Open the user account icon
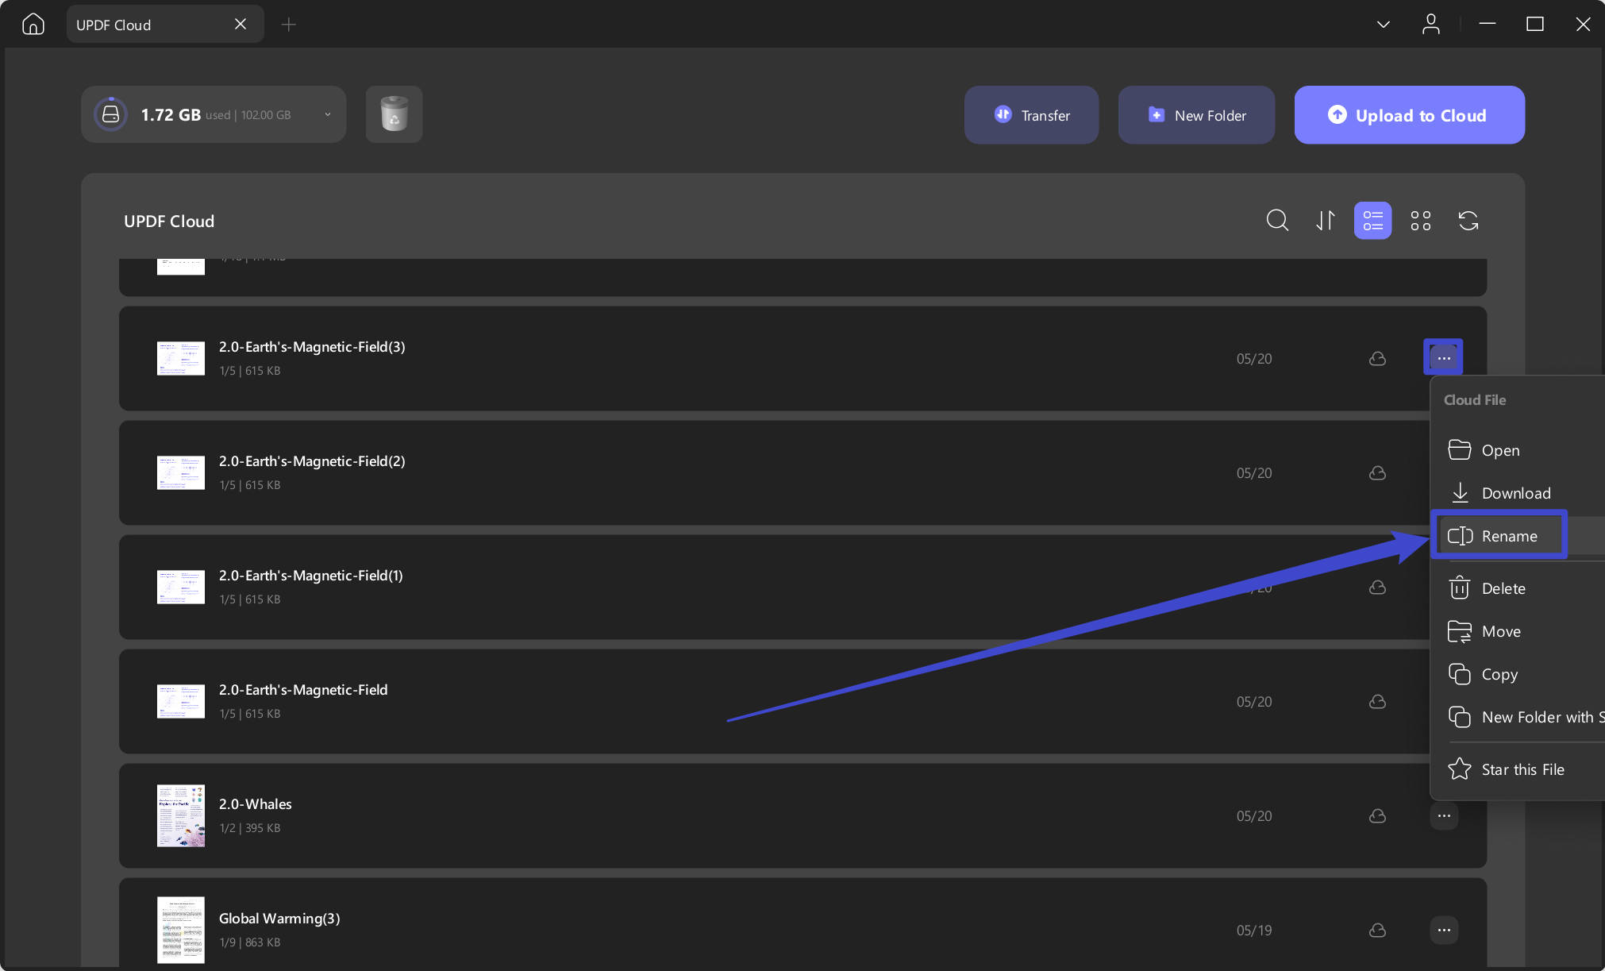Viewport: 1605px width, 971px height. tap(1430, 25)
